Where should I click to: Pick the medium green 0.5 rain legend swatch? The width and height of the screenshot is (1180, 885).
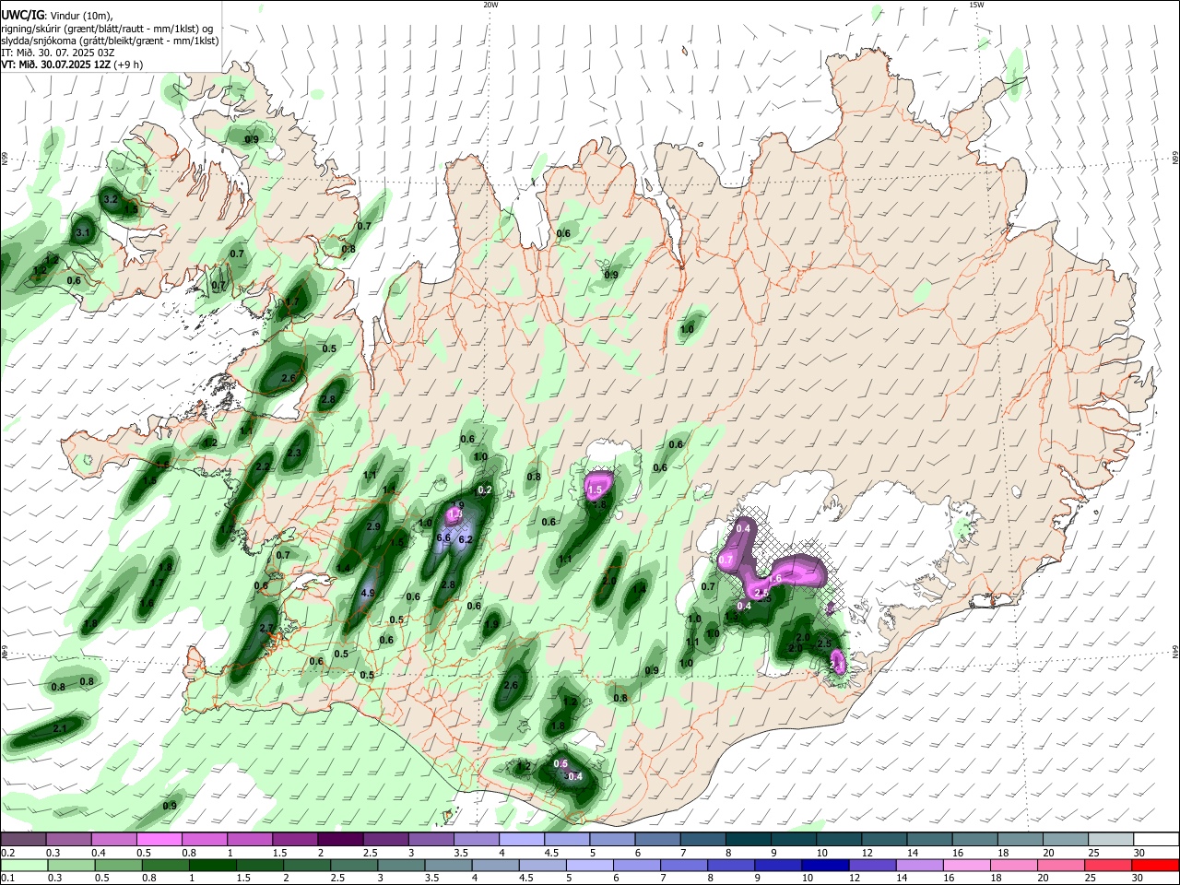(x=118, y=865)
